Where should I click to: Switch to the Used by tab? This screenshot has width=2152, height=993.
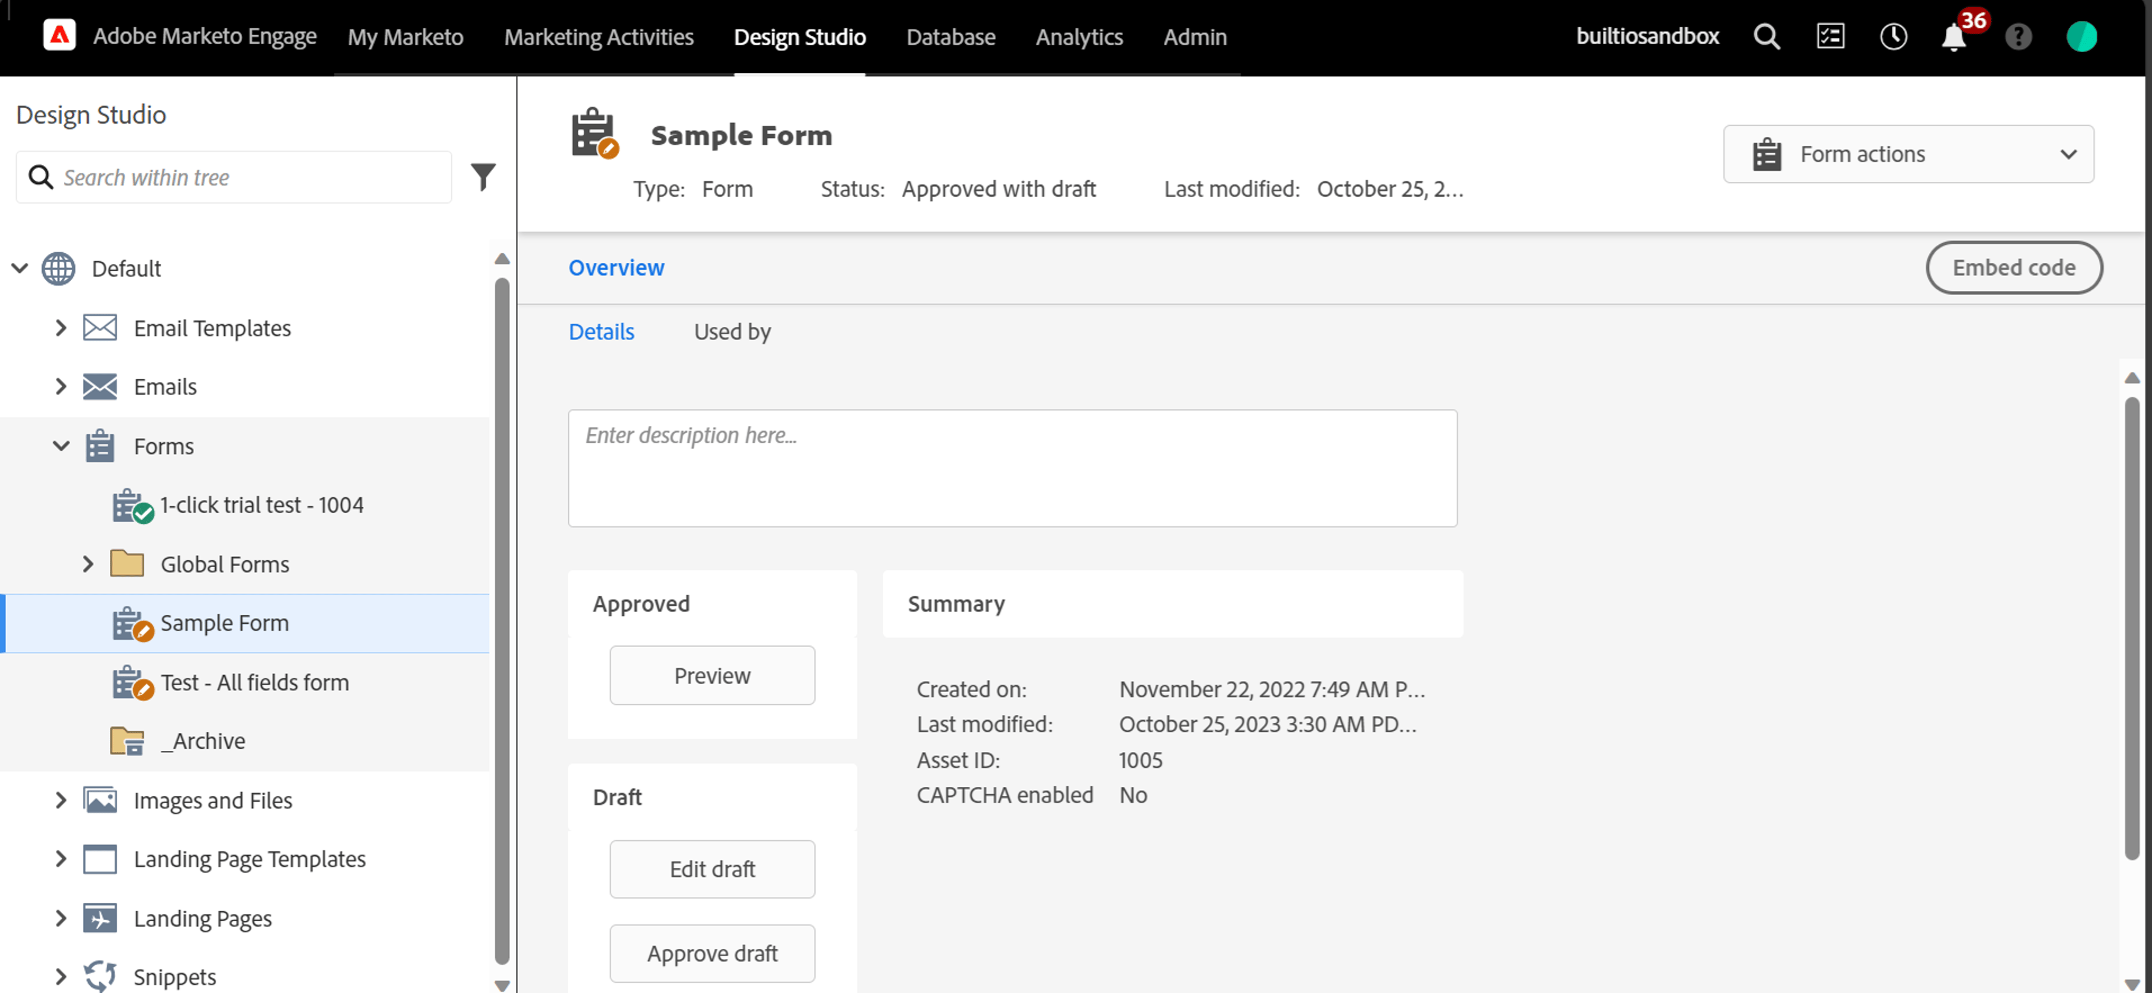732,332
